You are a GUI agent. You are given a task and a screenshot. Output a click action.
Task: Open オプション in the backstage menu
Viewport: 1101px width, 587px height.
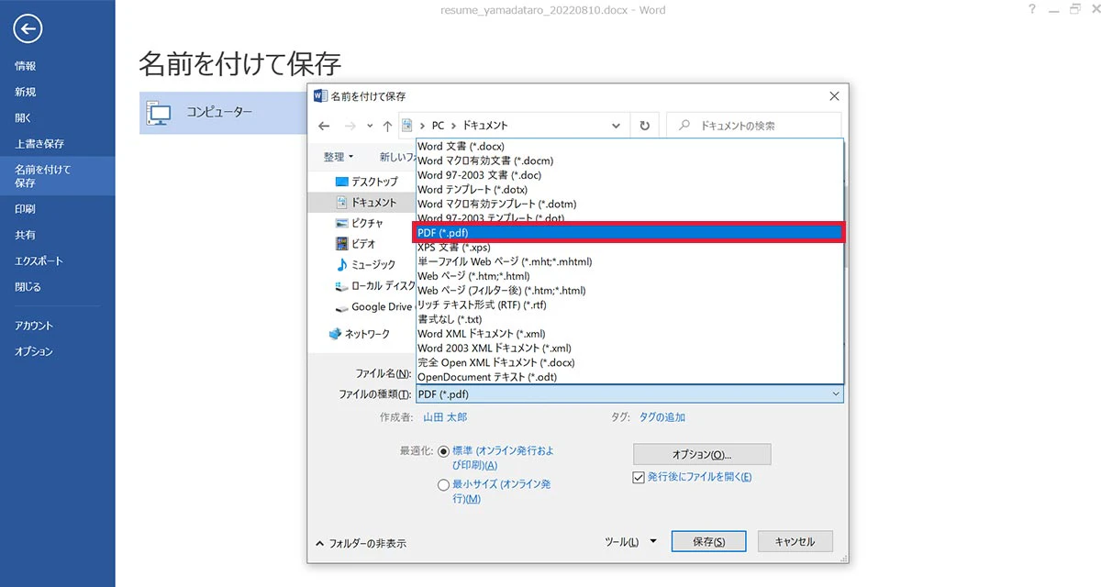coord(34,351)
